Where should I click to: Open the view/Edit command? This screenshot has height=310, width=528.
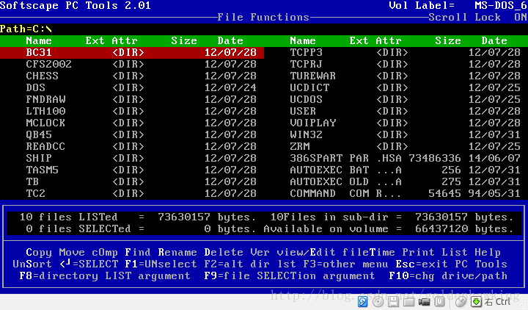click(x=306, y=252)
